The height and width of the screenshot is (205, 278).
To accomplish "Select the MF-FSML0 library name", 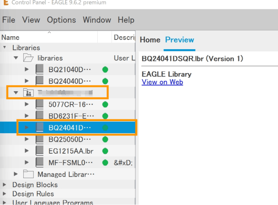I will [x=70, y=163].
